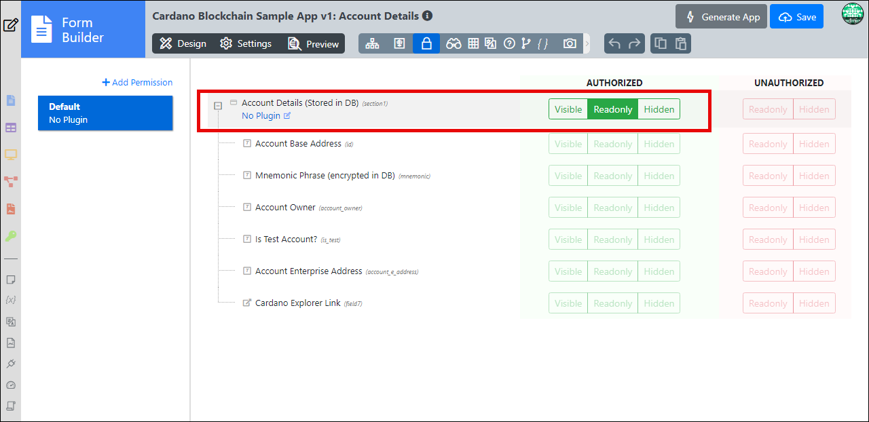Set Account Details section to Hidden for authorized
The image size is (869, 422).
tap(659, 109)
